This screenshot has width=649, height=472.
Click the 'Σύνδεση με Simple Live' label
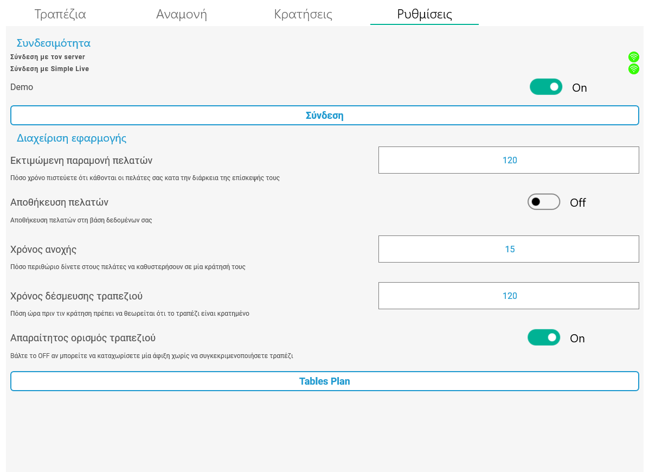50,69
